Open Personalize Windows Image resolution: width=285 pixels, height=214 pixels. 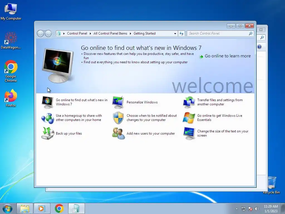tap(142, 102)
